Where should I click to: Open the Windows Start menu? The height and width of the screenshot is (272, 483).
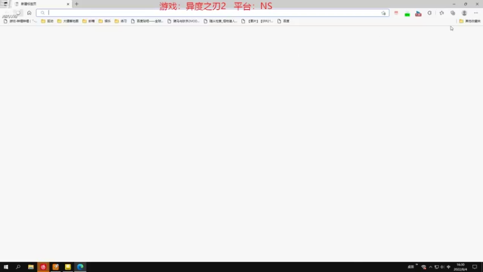pyautogui.click(x=6, y=267)
